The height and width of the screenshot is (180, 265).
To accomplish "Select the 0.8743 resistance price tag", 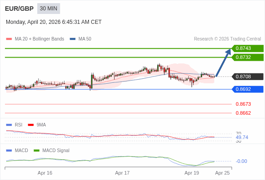I will coord(247,49).
